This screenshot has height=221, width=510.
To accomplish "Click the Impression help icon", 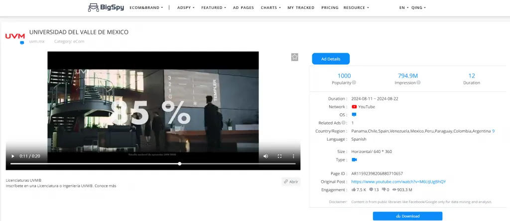I will [x=418, y=82].
